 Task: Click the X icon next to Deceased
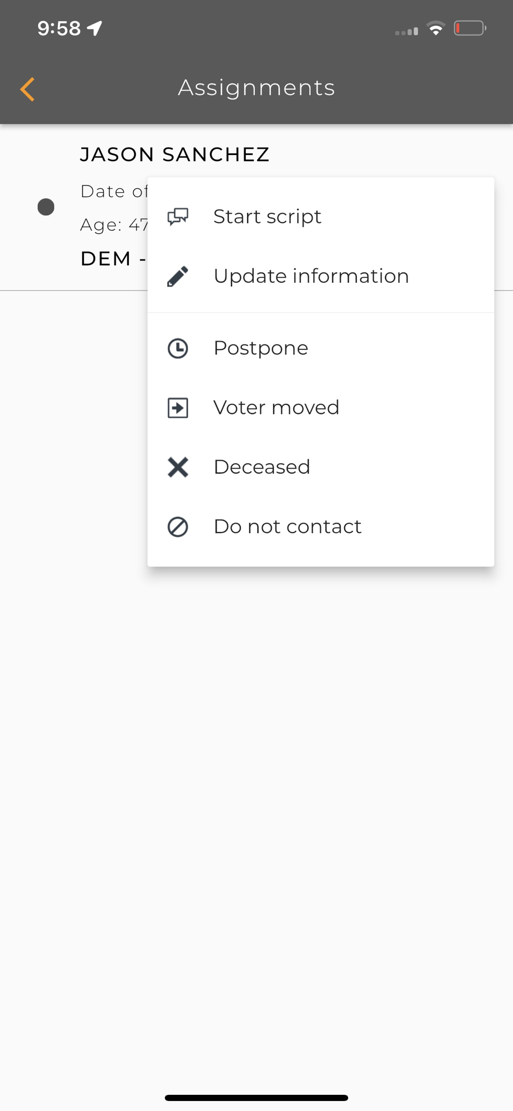coord(178,467)
